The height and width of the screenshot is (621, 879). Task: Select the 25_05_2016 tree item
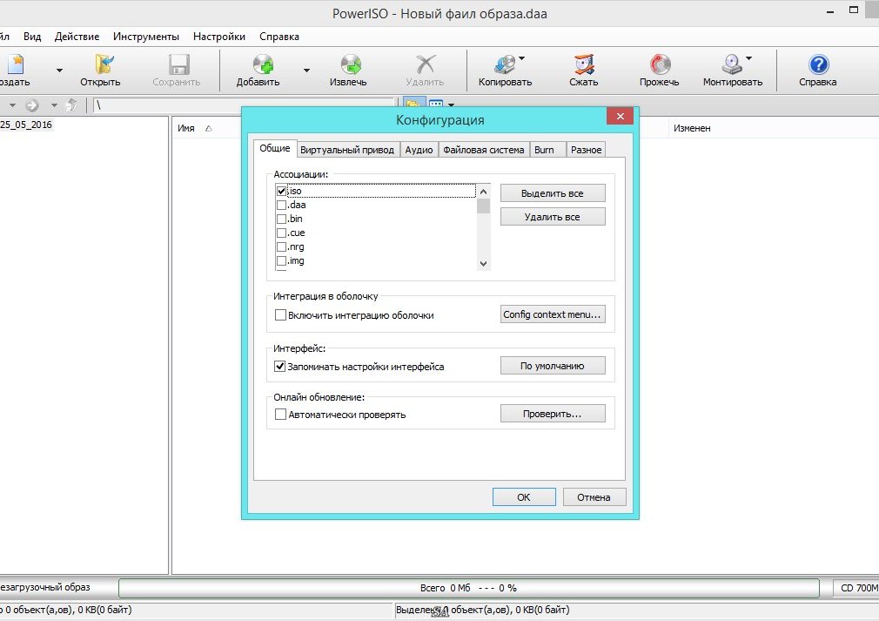26,125
